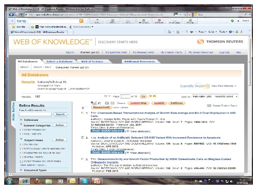Image resolution: width=253 pixels, height=189 pixels.
Task: Click the address bar stop X icon
Action: (190, 14)
